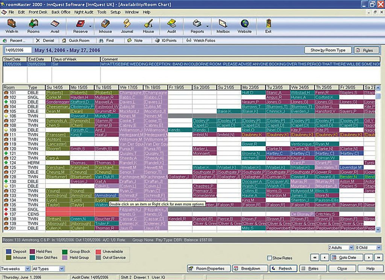Viewport: 385px width, 280px height.
Task: Jump forward with double-right arrow button
Action: (x=378, y=257)
